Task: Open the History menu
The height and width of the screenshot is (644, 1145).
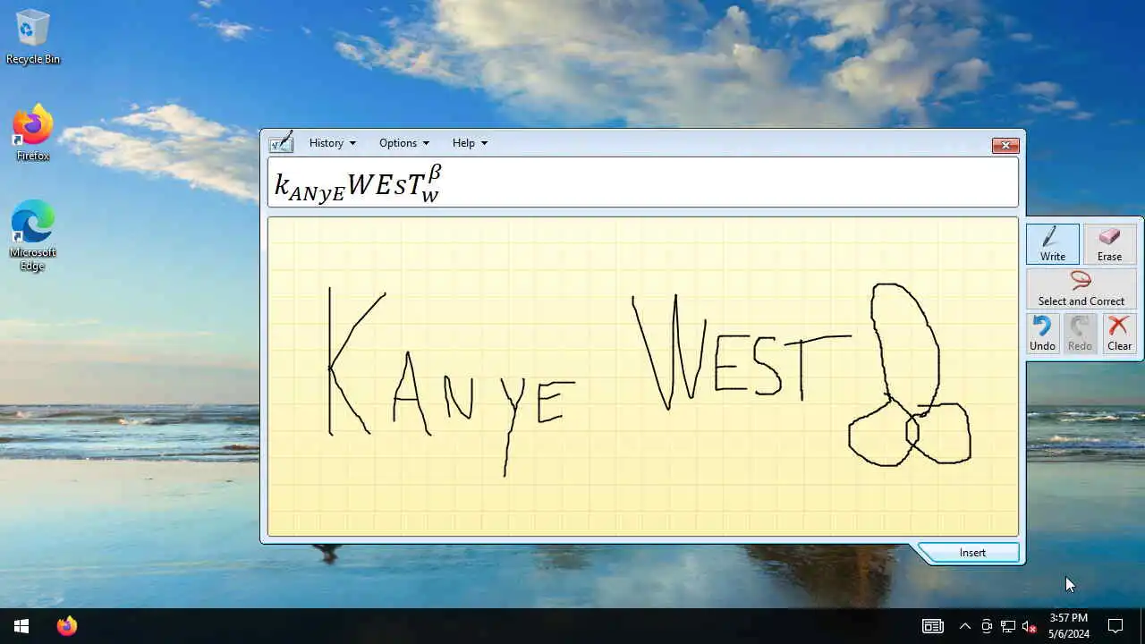Action: [x=332, y=143]
